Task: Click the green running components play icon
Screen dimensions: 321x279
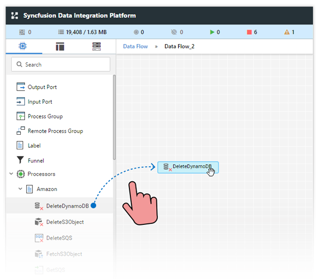Action: click(x=212, y=32)
